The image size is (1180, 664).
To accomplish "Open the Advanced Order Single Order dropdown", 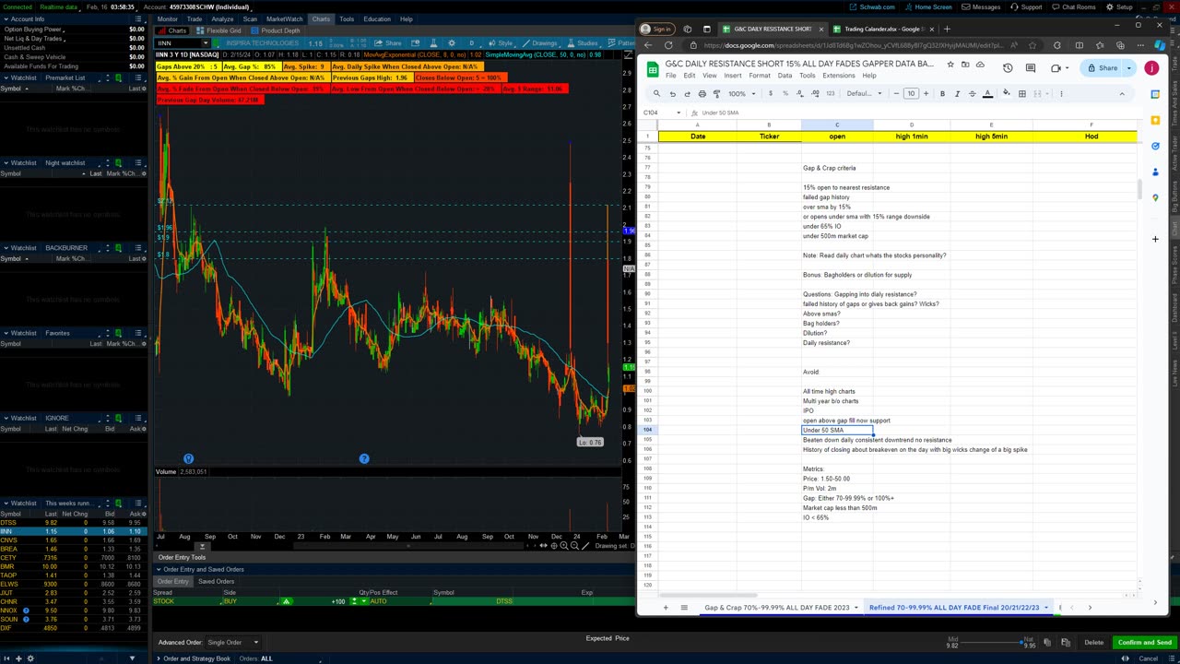I will tap(232, 642).
